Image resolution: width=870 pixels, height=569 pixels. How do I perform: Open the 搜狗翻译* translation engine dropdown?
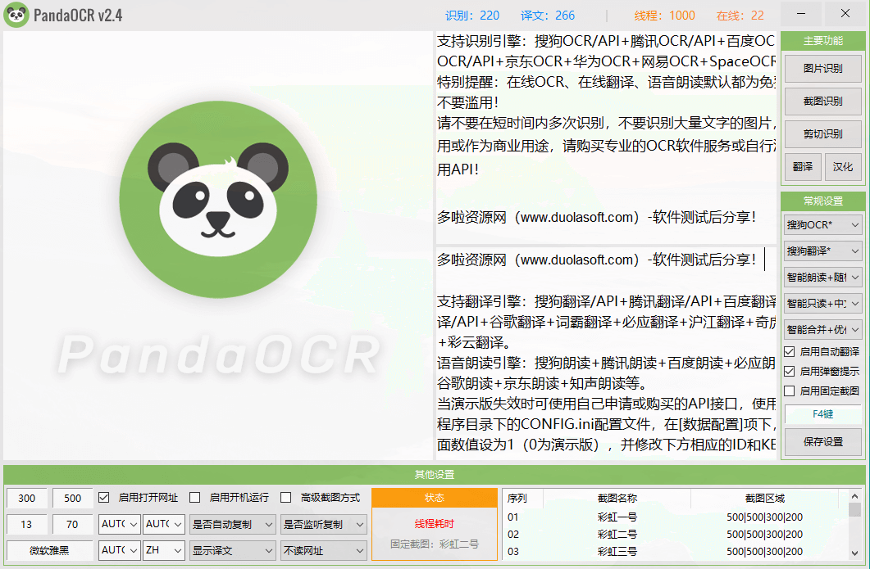(822, 251)
